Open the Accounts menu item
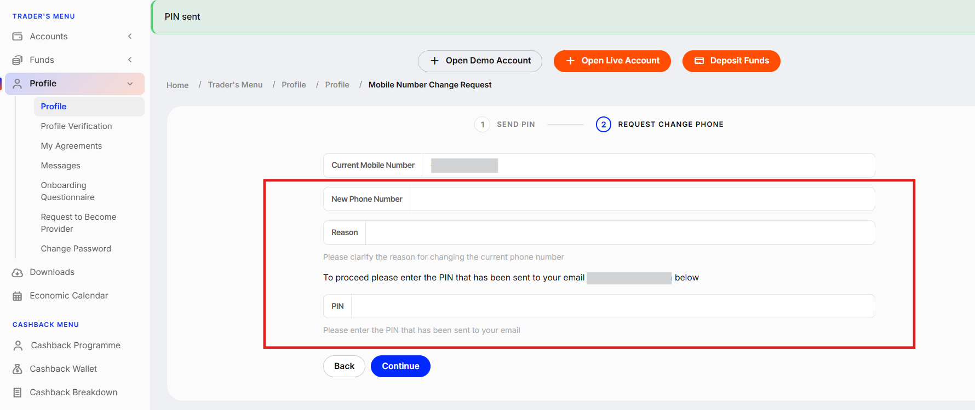This screenshot has height=410, width=975. click(x=74, y=37)
